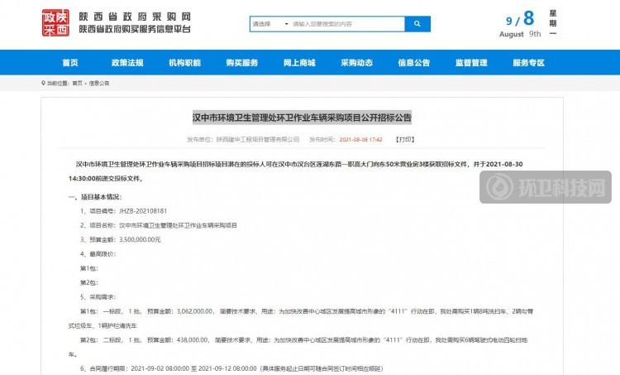620x375 pixels.
Task: Click the announcement title 汉中市环境卫生管理处环卫作业车辆采购项目公开招标公告
Action: [302, 118]
